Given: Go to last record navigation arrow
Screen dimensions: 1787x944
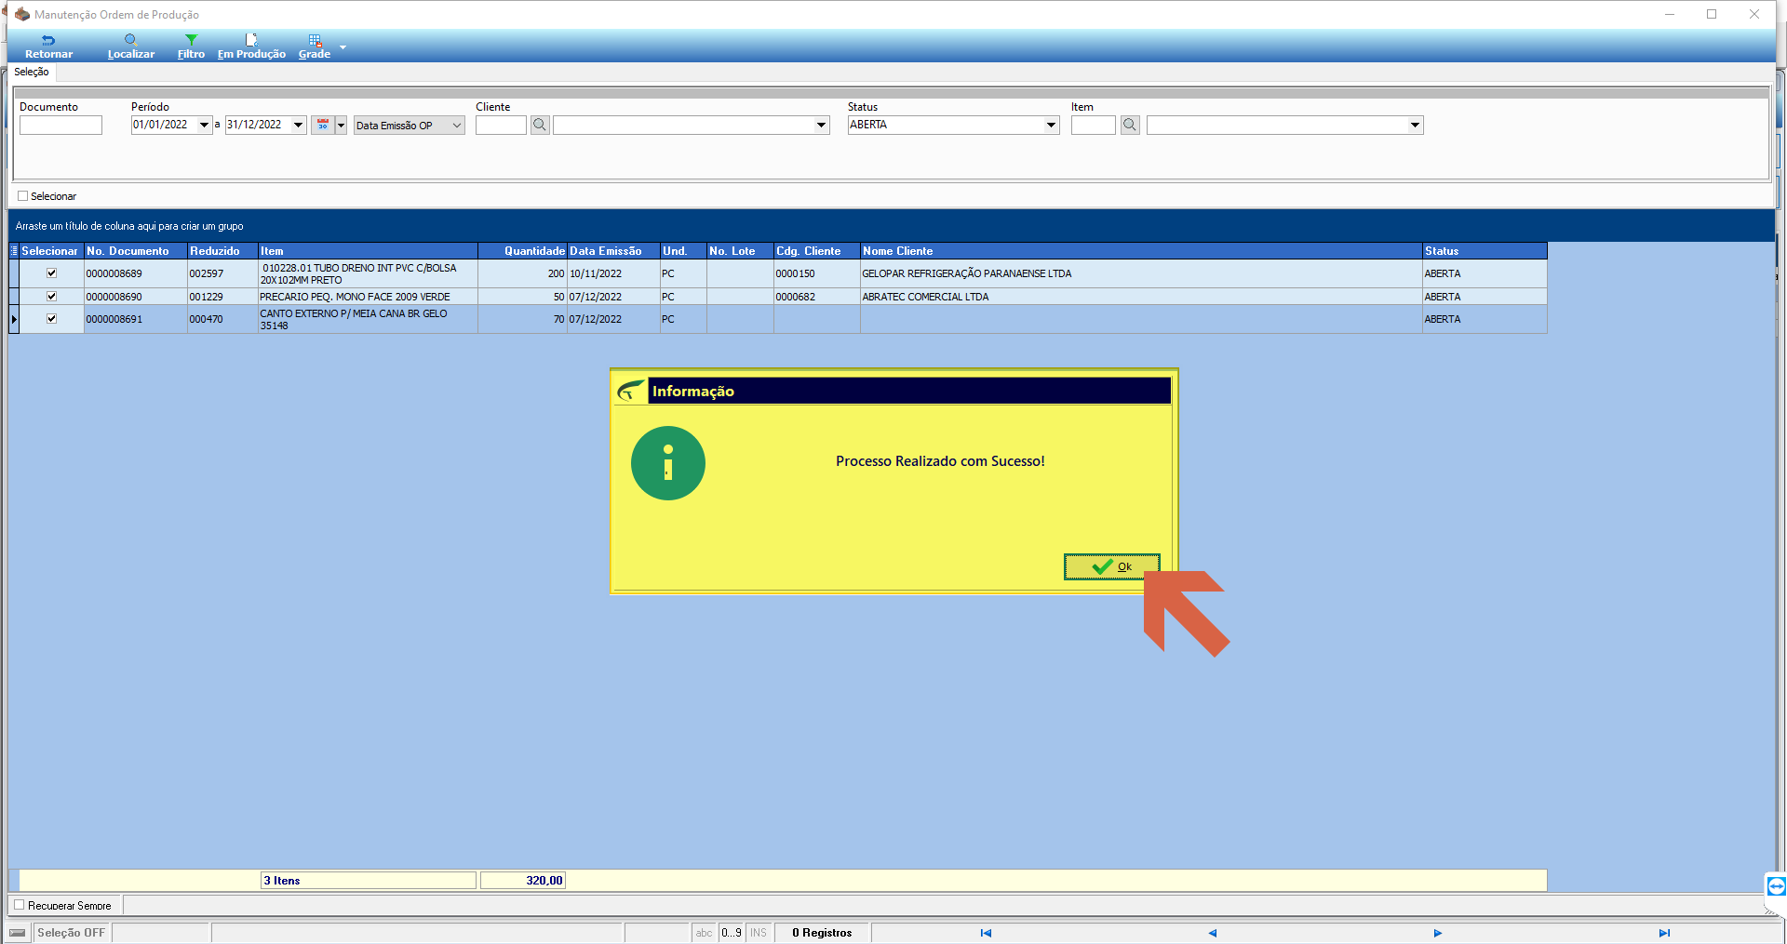Looking at the screenshot, I should 1664,933.
